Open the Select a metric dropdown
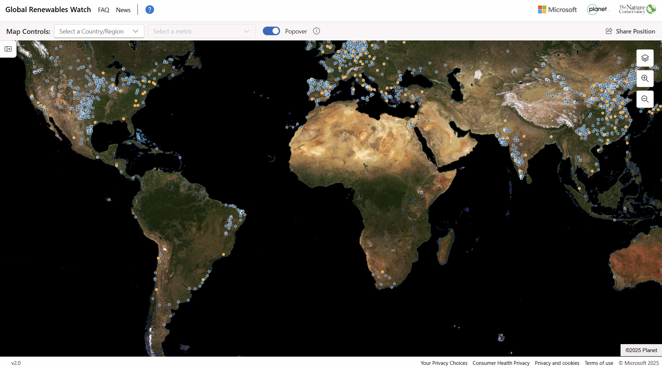 click(x=202, y=31)
